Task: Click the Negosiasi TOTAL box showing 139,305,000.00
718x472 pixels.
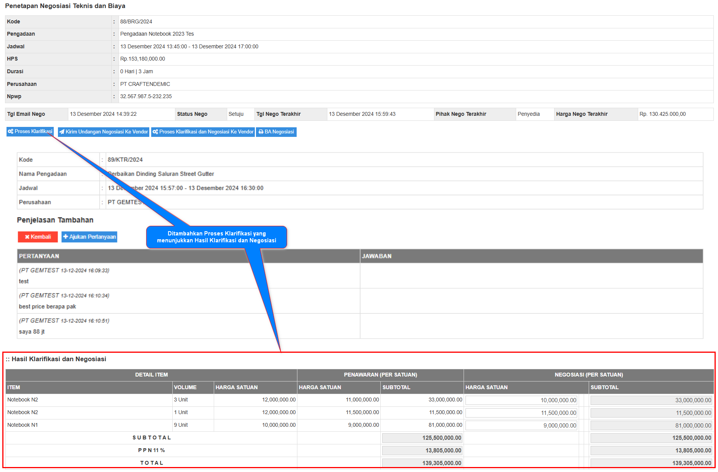Action: point(651,463)
